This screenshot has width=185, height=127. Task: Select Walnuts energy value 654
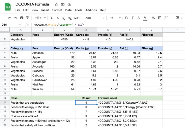click(x=64, y=89)
